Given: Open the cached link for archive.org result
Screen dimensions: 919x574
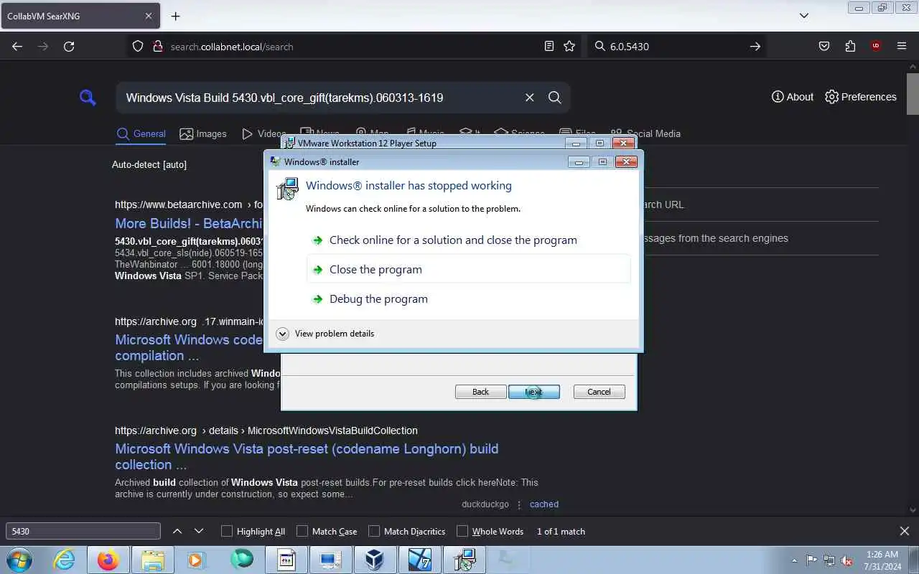Looking at the screenshot, I should pyautogui.click(x=544, y=504).
